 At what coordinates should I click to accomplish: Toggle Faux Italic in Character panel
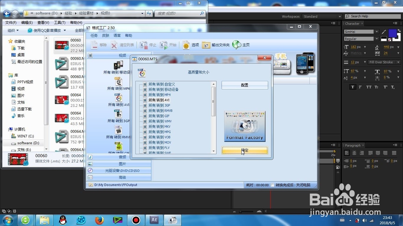[360, 87]
